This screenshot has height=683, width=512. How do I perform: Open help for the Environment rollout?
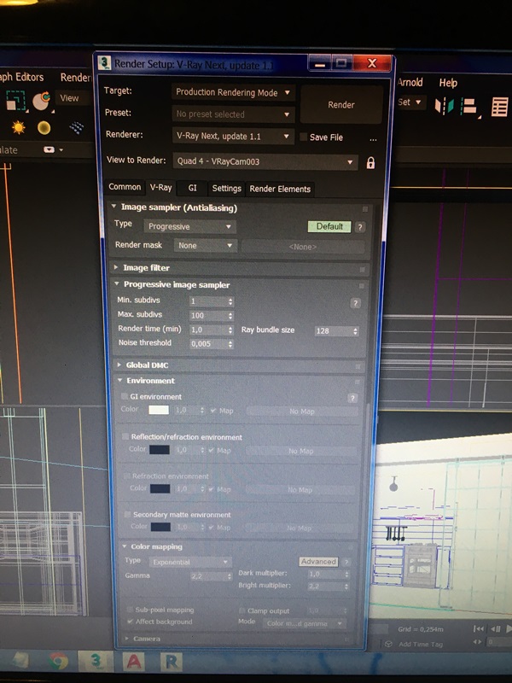tap(352, 398)
